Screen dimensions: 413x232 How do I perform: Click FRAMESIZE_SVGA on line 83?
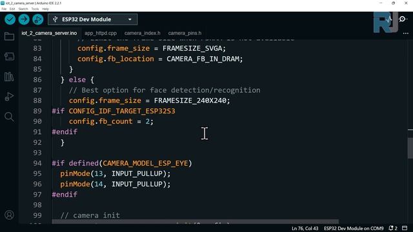pos(192,48)
